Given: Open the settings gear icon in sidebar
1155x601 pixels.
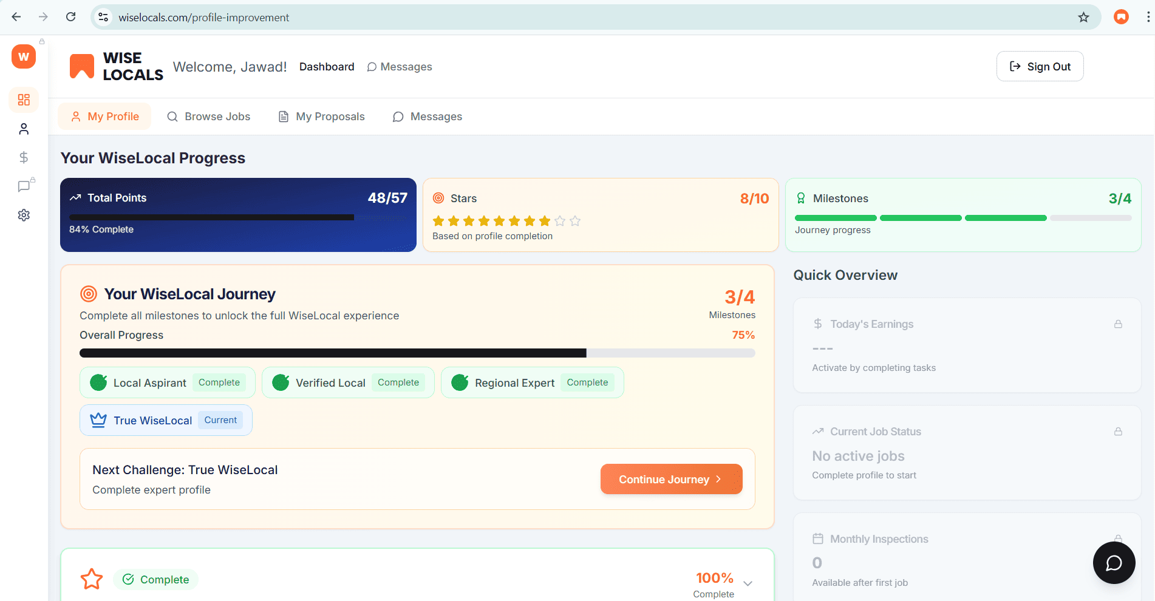Looking at the screenshot, I should (x=24, y=215).
